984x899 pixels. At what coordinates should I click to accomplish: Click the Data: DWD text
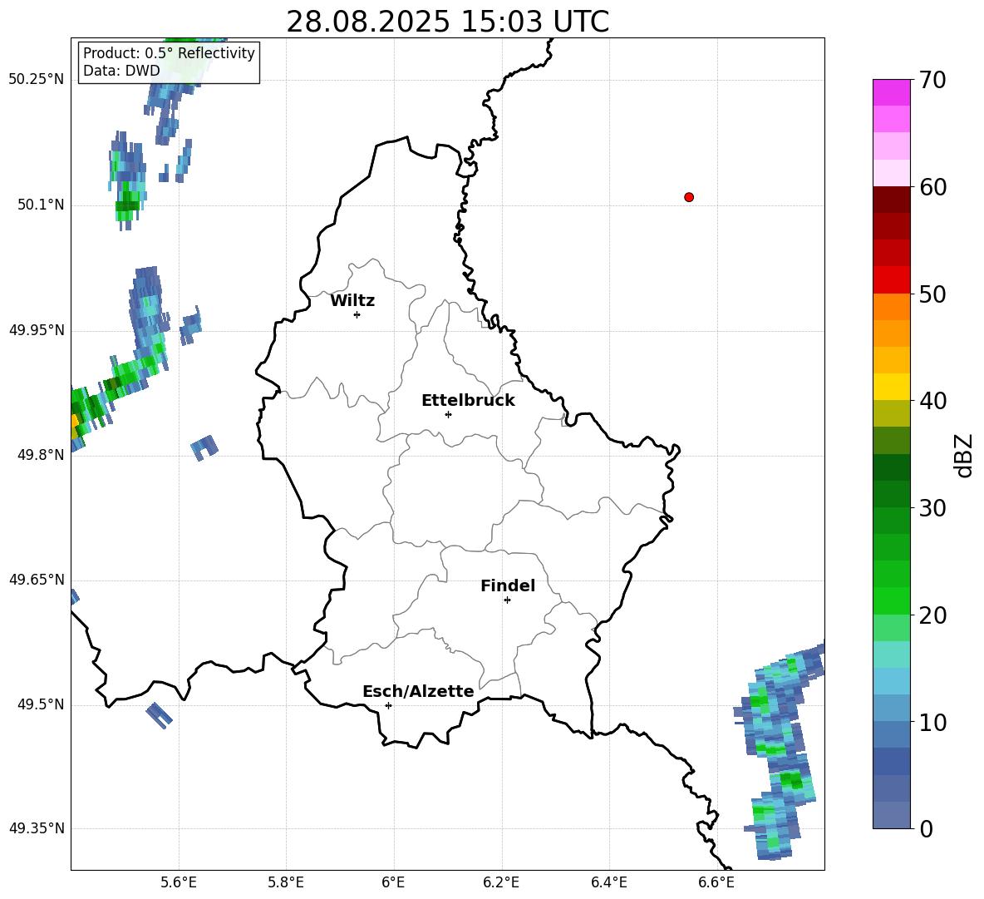[x=121, y=71]
